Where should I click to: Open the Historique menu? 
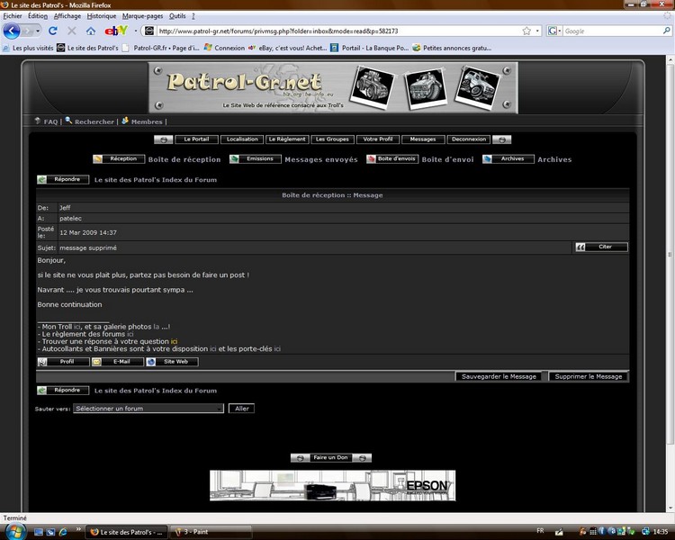102,16
